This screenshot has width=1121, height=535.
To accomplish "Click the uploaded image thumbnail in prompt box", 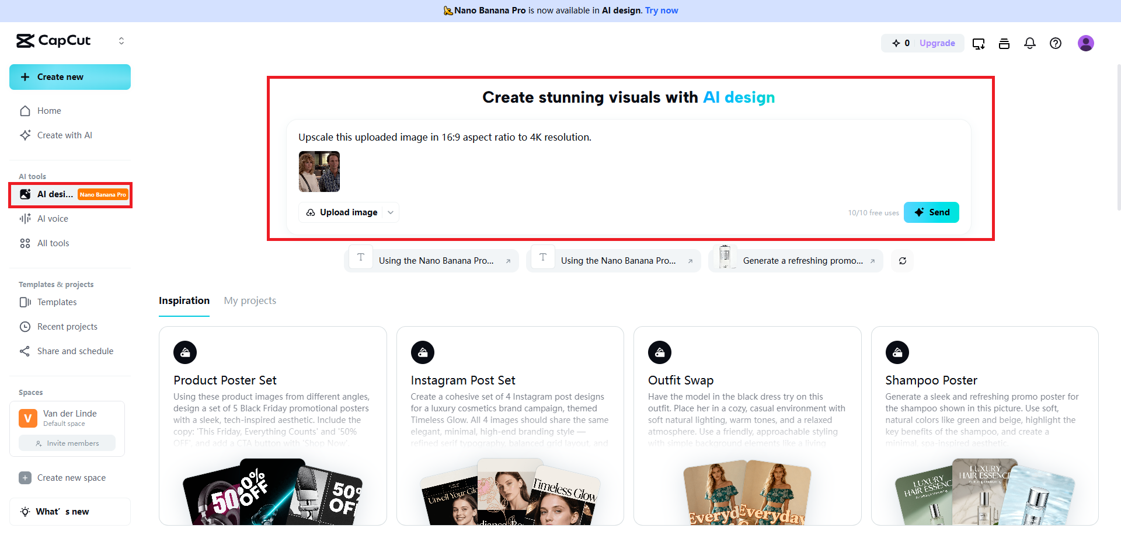I will pos(319,171).
